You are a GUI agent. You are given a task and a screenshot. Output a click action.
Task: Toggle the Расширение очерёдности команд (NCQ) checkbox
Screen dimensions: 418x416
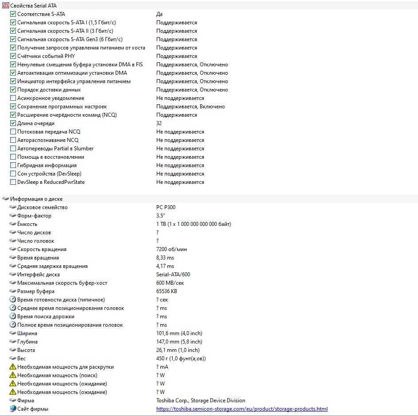[x=13, y=114]
